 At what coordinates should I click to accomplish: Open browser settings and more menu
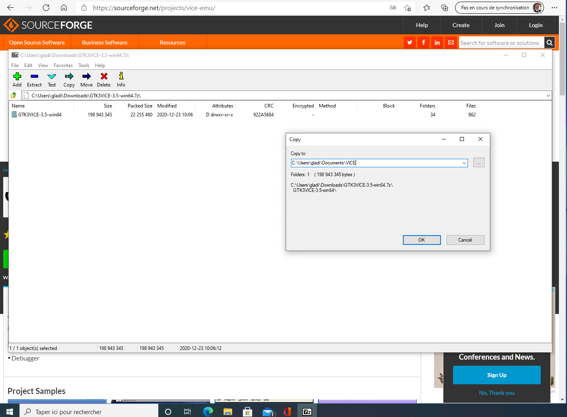click(x=554, y=8)
